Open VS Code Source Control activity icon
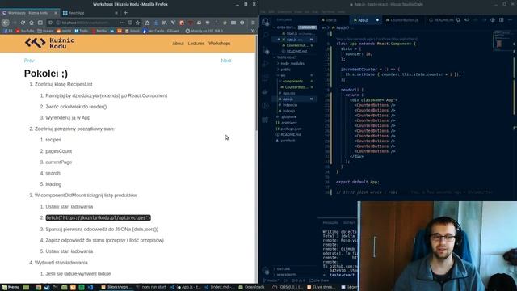This screenshot has width=517, height=291. click(266, 50)
